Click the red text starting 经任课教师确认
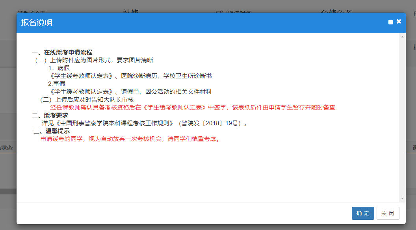The image size is (416, 230). coord(194,108)
